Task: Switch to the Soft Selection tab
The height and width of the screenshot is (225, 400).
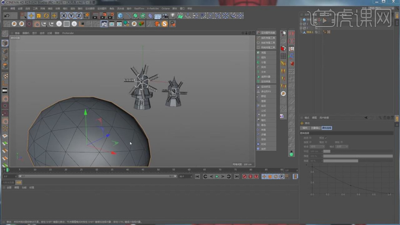Action: 326,128
